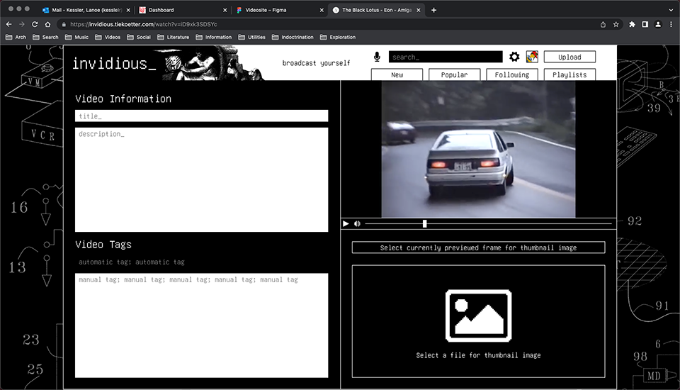Click the Upload button
680x390 pixels.
[x=569, y=57]
